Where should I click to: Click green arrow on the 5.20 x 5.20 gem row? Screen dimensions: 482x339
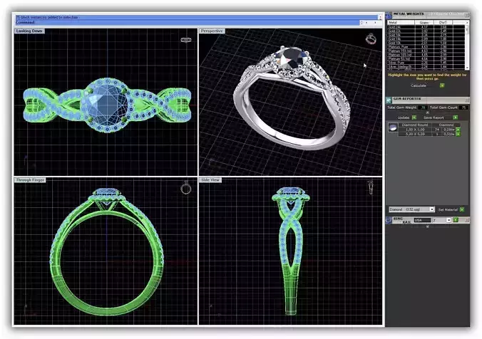point(458,134)
